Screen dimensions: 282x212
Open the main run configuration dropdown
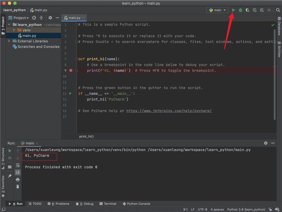coord(217,10)
